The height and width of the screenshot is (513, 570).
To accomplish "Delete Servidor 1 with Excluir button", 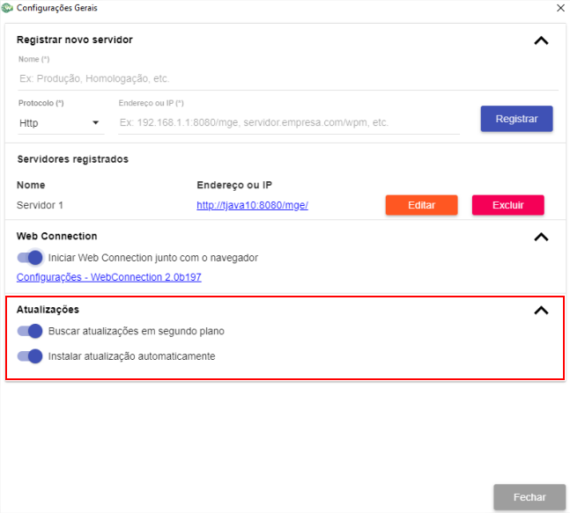I will (507, 205).
